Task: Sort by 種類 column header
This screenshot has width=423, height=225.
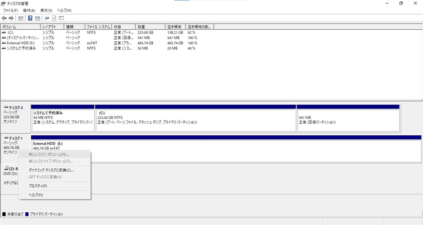Action: 74,27
